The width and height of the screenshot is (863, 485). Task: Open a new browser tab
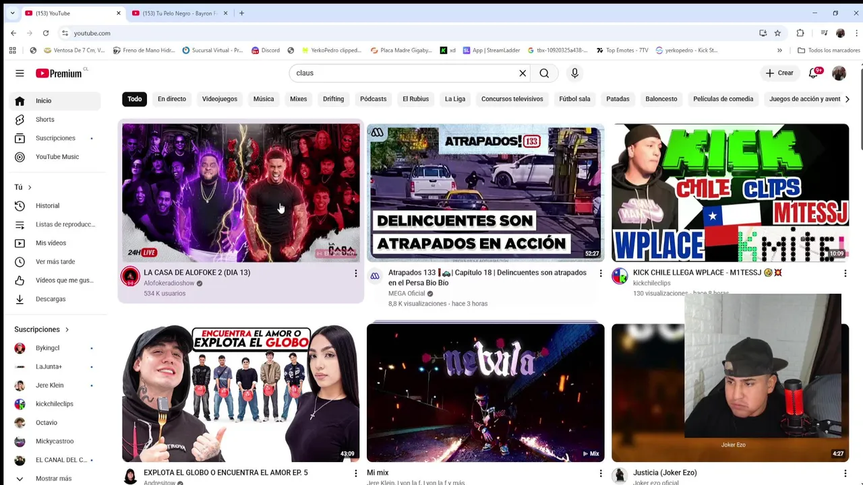point(241,13)
